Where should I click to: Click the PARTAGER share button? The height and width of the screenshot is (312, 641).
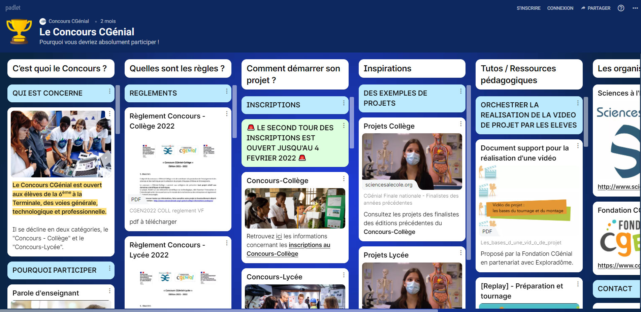pos(596,8)
